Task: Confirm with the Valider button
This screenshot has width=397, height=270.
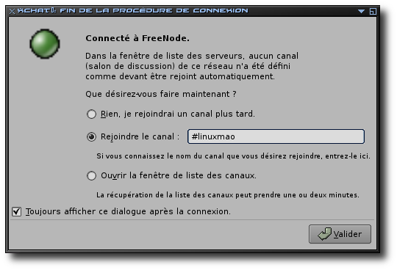Action: pyautogui.click(x=340, y=234)
